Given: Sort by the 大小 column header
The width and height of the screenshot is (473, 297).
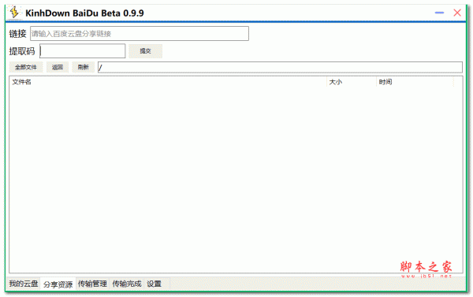Looking at the screenshot, I should click(x=352, y=82).
